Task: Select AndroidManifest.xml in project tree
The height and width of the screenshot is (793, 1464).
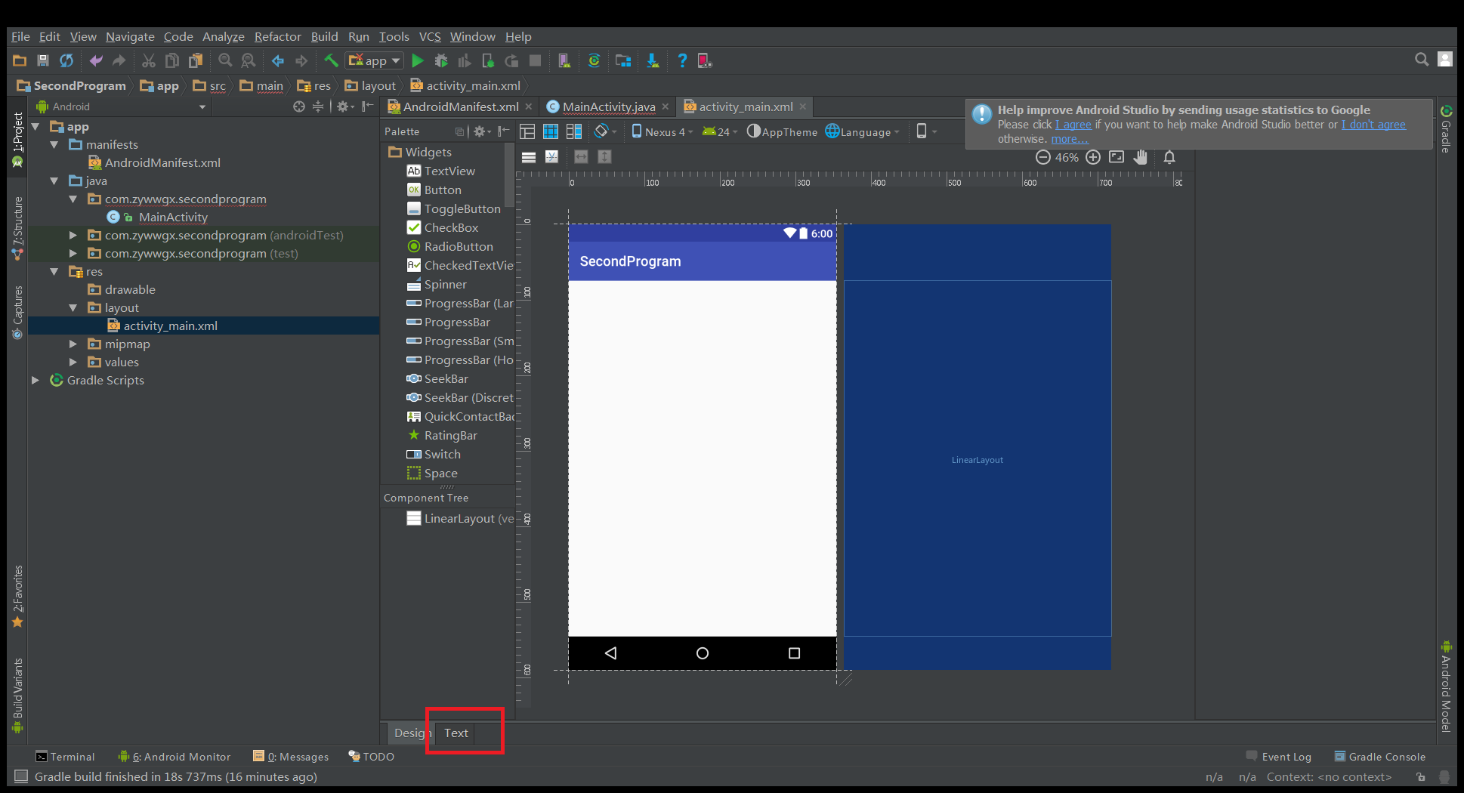Action: click(162, 162)
